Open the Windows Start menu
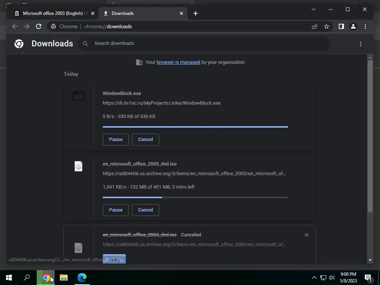380x285 pixels. point(9,278)
